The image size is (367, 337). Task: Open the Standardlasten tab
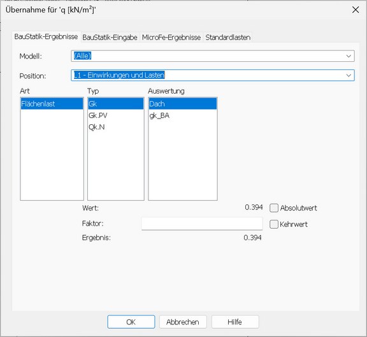click(227, 38)
